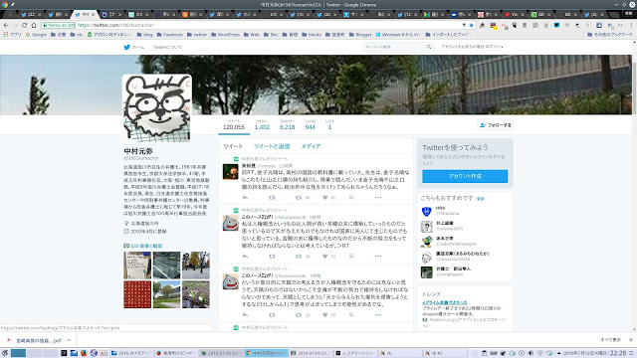Open the Firefox icon in the taskbar
Viewport: 637px width, 358px height.
84,353
